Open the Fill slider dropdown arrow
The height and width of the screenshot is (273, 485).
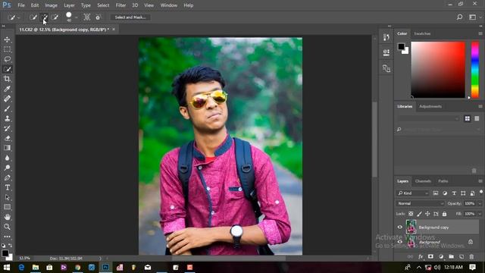pyautogui.click(x=480, y=214)
